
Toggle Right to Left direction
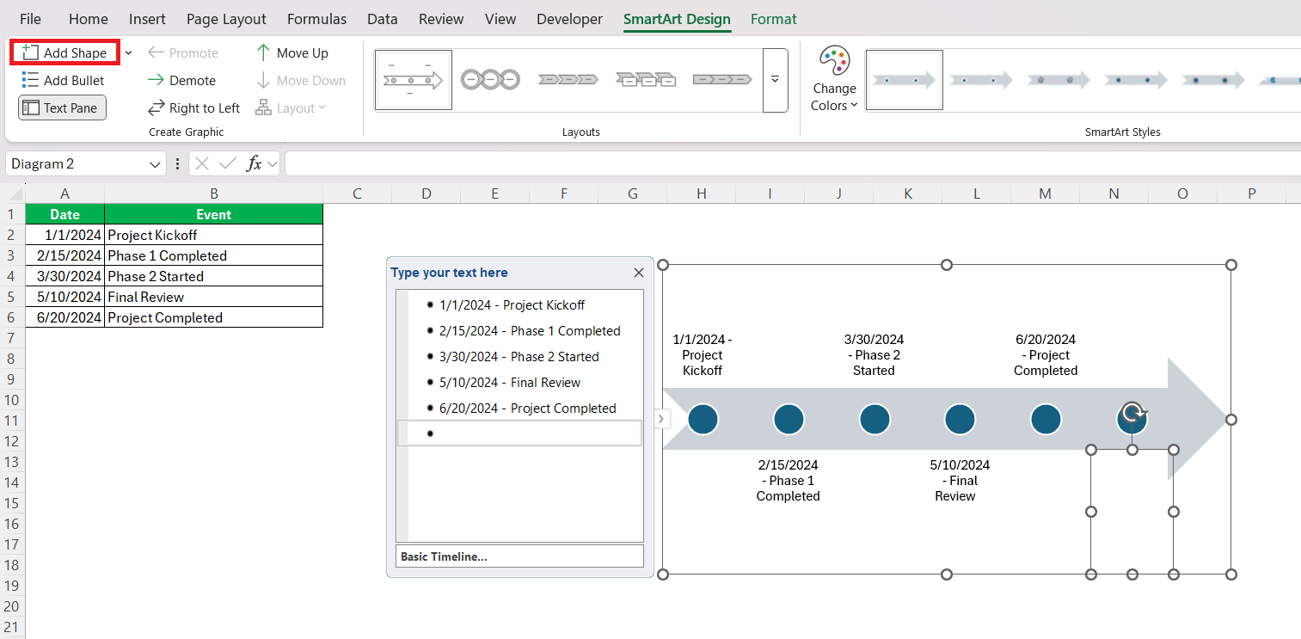click(x=193, y=108)
